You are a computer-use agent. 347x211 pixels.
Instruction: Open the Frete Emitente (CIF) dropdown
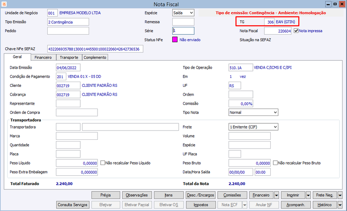coord(275,127)
